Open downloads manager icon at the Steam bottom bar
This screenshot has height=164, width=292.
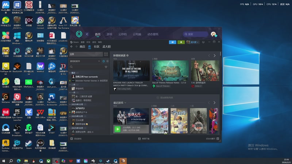(x=139, y=138)
